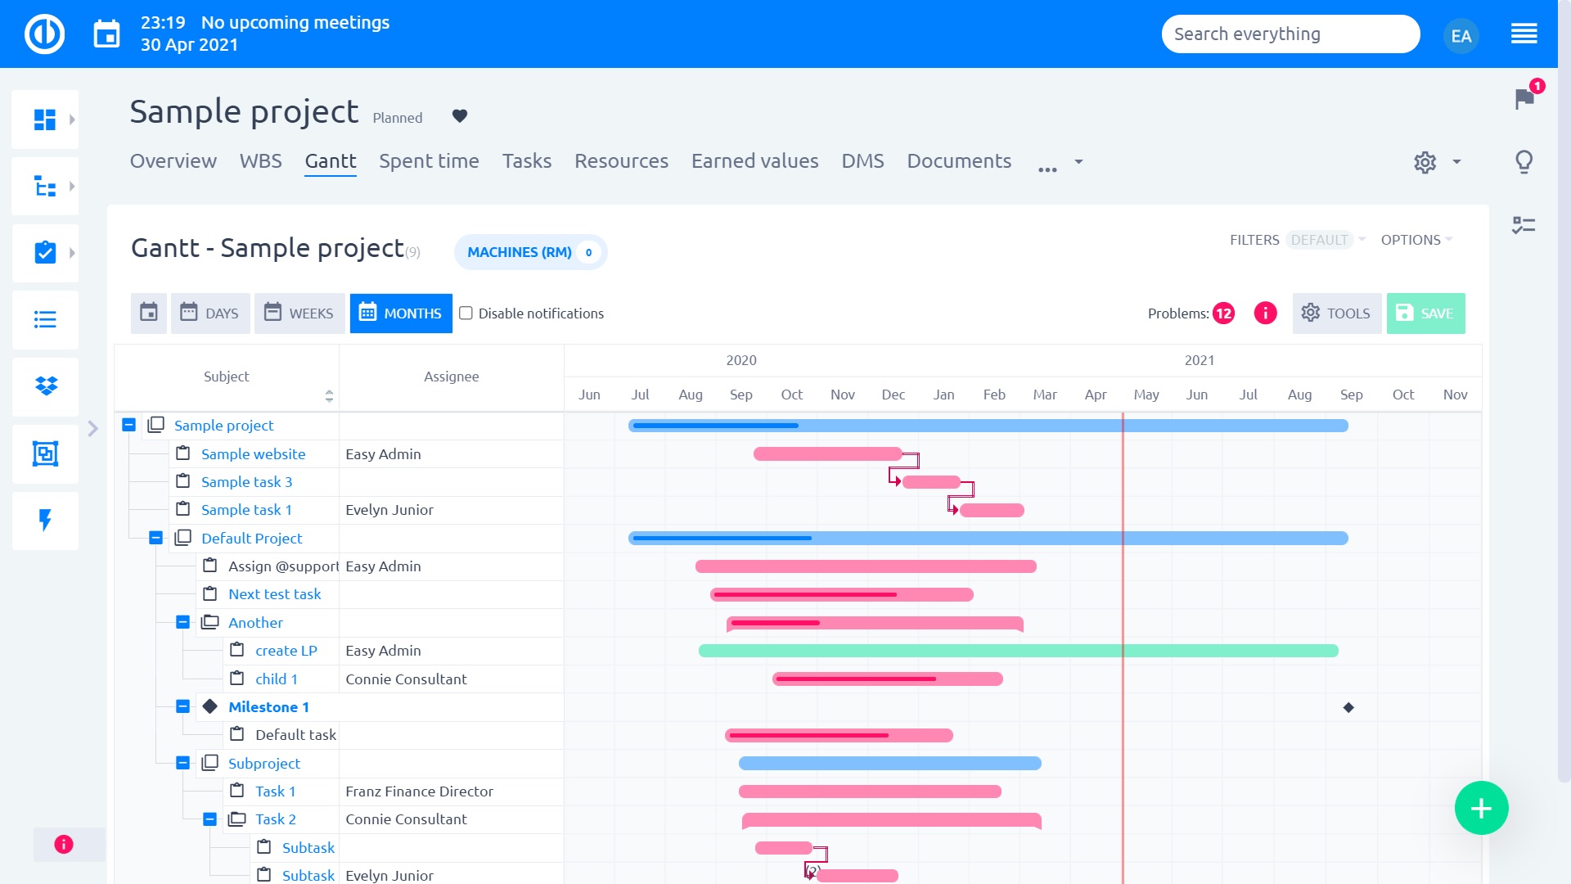The image size is (1571, 884).
Task: Switch to Tasks tab
Action: coord(525,160)
